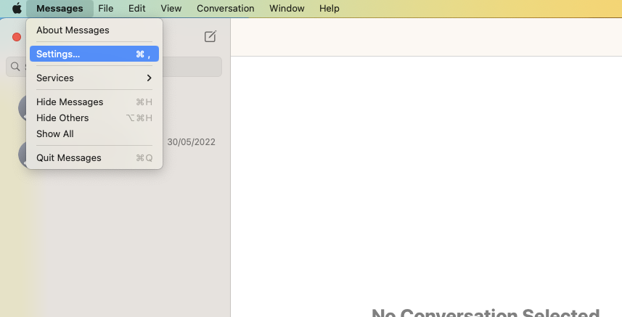Focus the conversation search field
This screenshot has height=317, width=622.
pyautogui.click(x=114, y=67)
